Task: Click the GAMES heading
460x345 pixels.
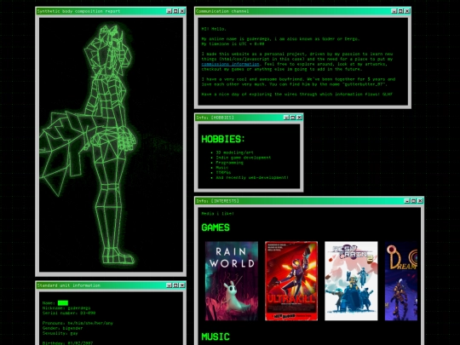Action: pos(216,227)
